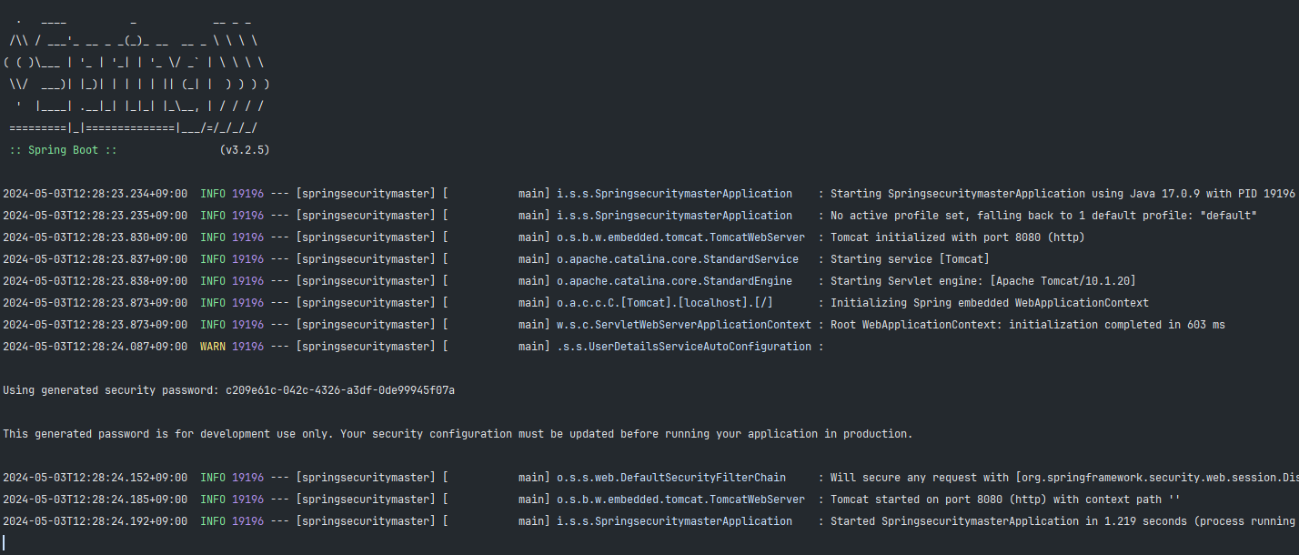1299x555 pixels.
Task: Click the first log timestamp 12:28:23.234
Action: click(x=95, y=194)
